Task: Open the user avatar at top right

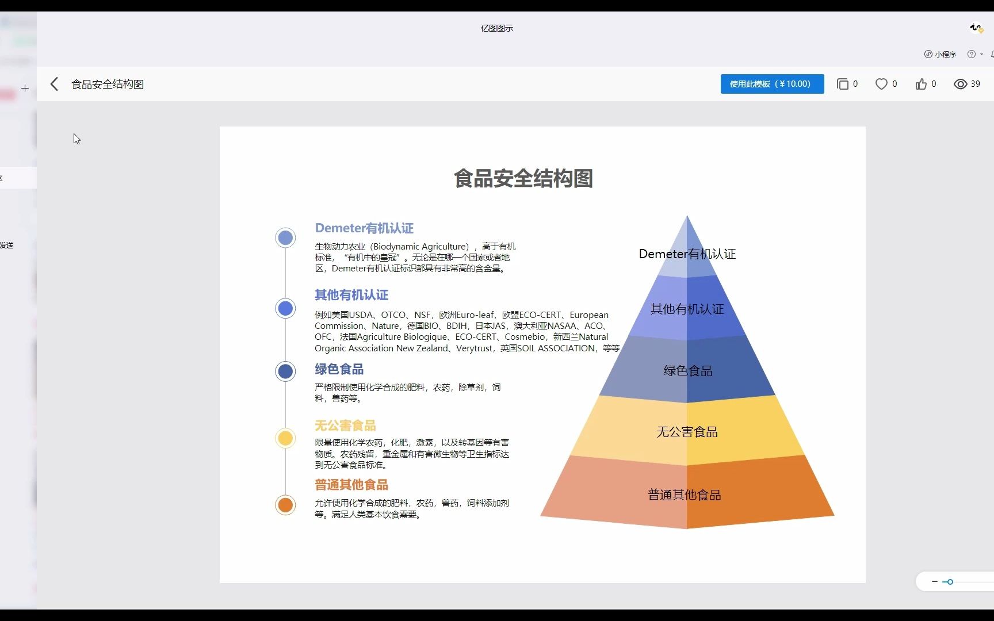Action: [x=976, y=28]
